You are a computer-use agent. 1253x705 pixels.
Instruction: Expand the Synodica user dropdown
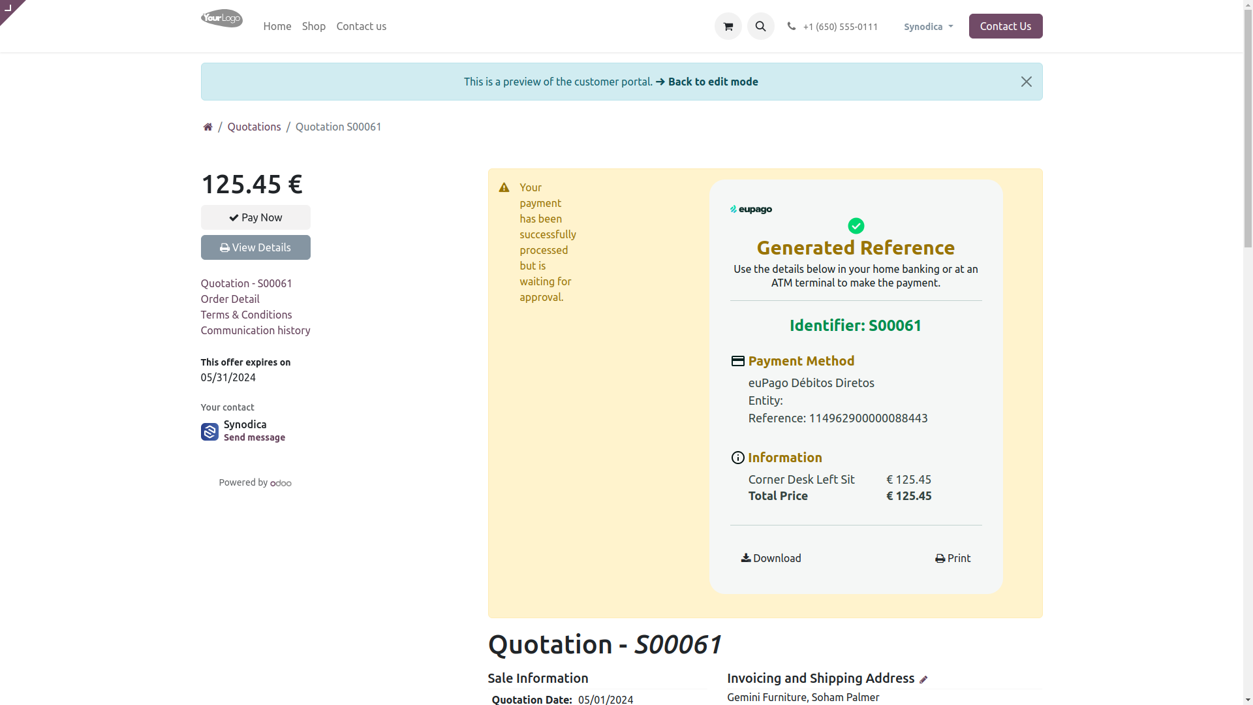click(929, 27)
